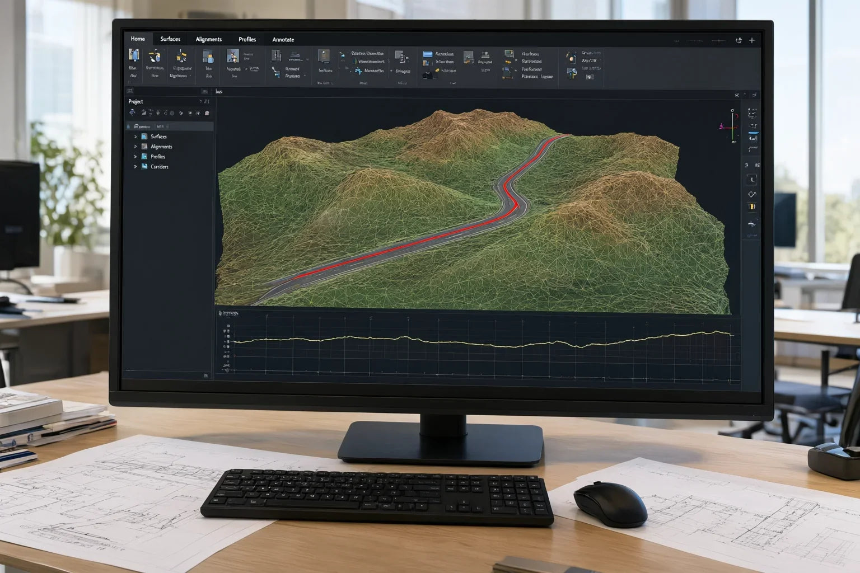Open the Surfaces ribbon tab
Image resolution: width=860 pixels, height=573 pixels.
170,39
